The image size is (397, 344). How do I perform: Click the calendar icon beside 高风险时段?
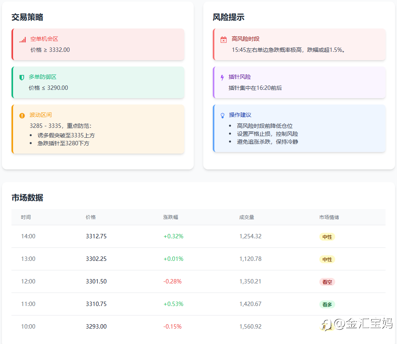pos(223,40)
